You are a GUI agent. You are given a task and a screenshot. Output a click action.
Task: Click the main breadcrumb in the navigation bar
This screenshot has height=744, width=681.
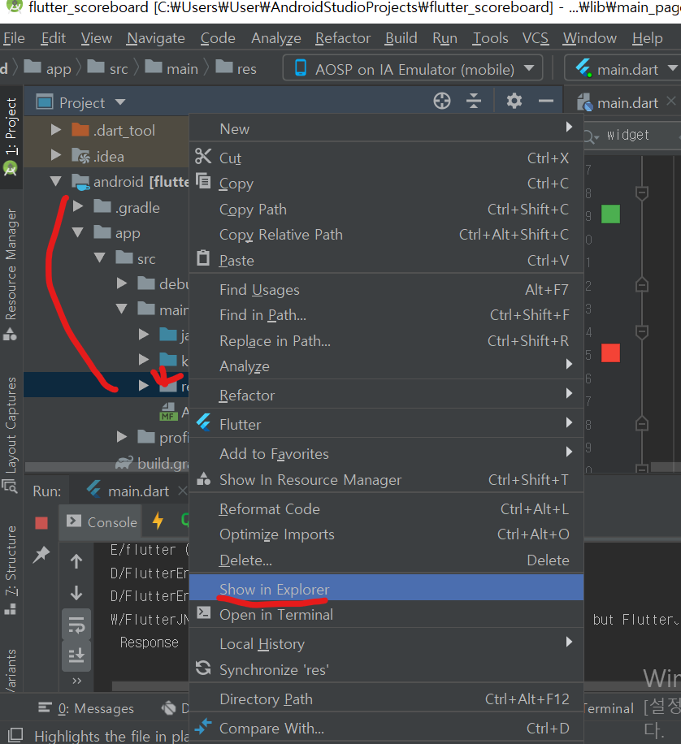pos(172,68)
